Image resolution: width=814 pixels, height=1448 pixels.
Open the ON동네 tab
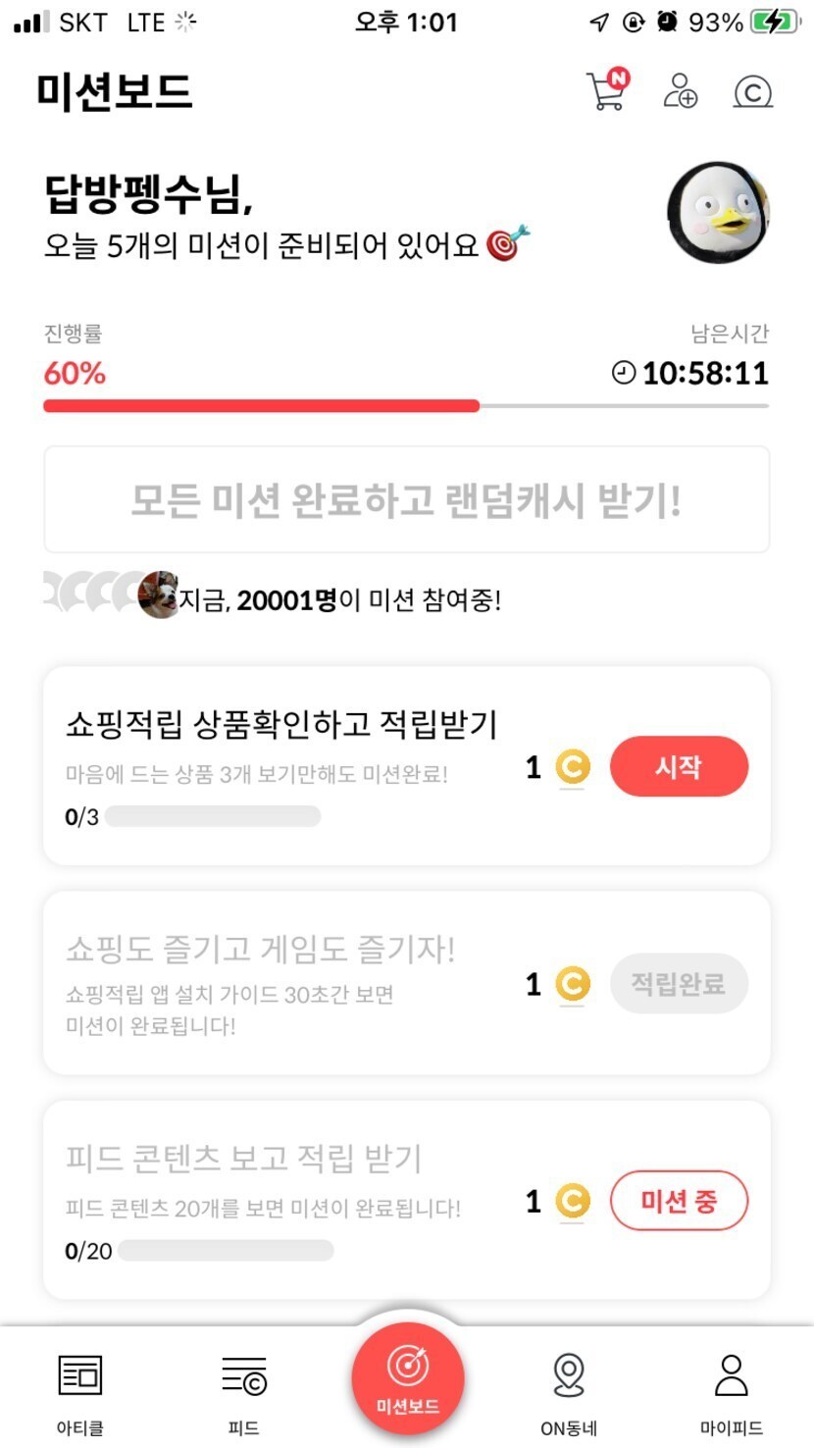(x=569, y=1388)
